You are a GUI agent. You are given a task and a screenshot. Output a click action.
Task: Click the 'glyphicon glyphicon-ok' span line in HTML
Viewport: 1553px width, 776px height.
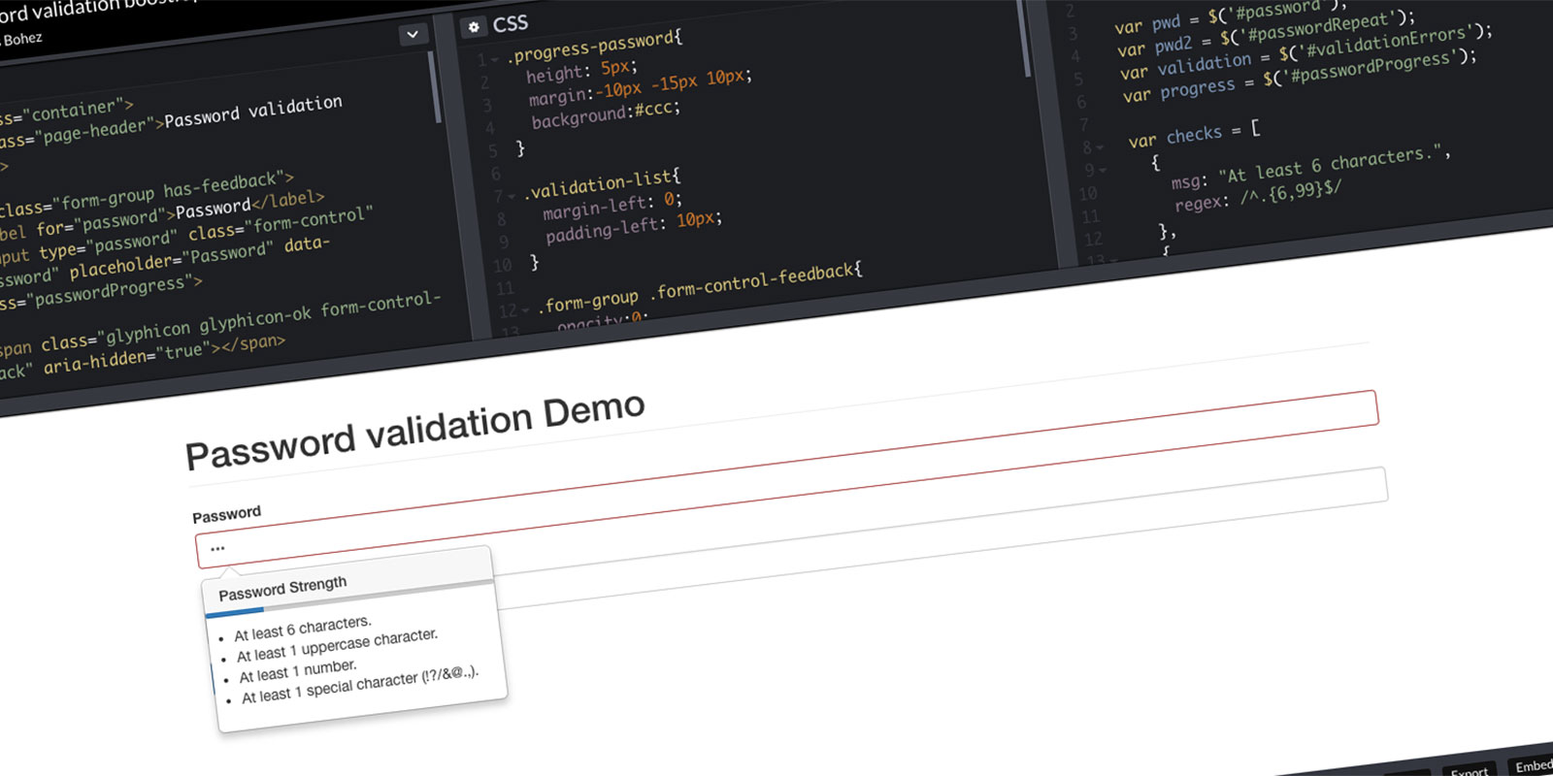click(x=220, y=323)
